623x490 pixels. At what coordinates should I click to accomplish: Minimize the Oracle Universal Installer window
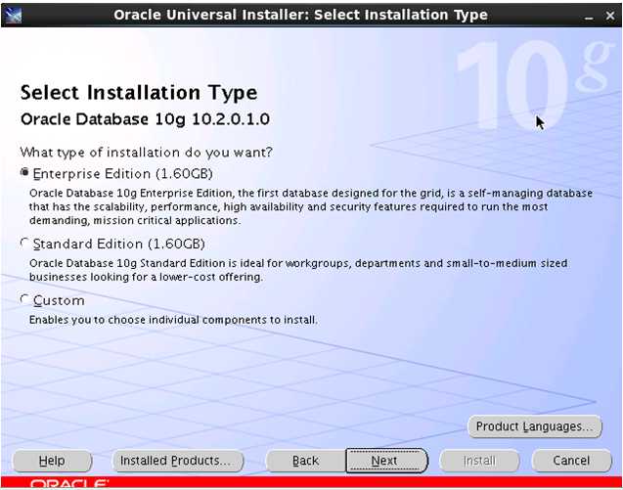(589, 17)
